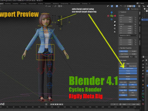
Task: Open the Tool sidebar tab
Action: click(140, 18)
